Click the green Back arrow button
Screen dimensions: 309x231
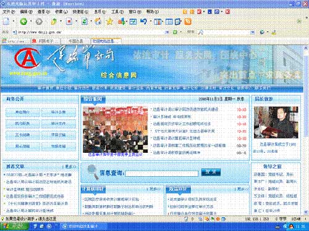[23, 22]
